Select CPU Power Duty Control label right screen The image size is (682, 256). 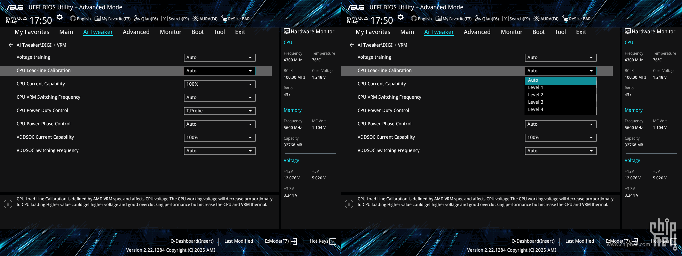tap(383, 110)
